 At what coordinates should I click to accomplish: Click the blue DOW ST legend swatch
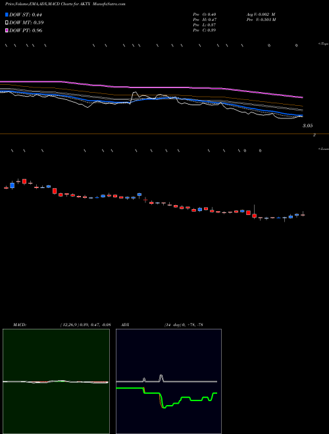point(7,14)
